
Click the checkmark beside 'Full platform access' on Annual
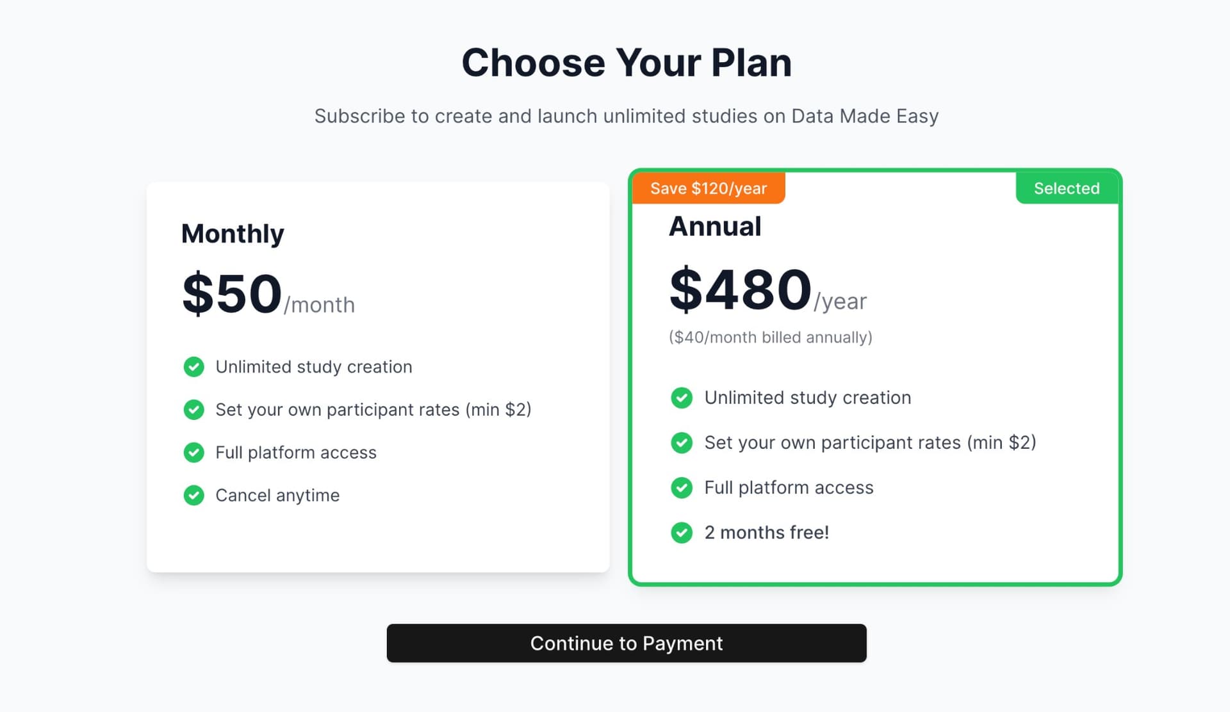click(682, 487)
